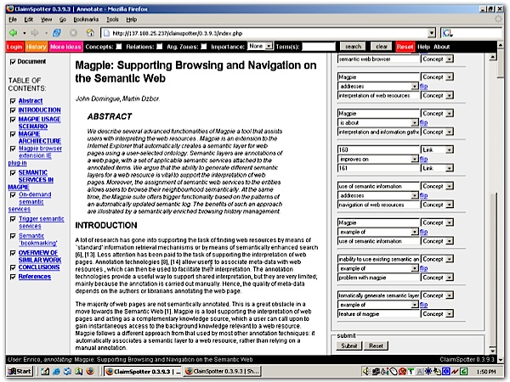Image resolution: width=510 pixels, height=382 pixels.
Task: Uncheck the References section checkbox
Action: coord(13,277)
